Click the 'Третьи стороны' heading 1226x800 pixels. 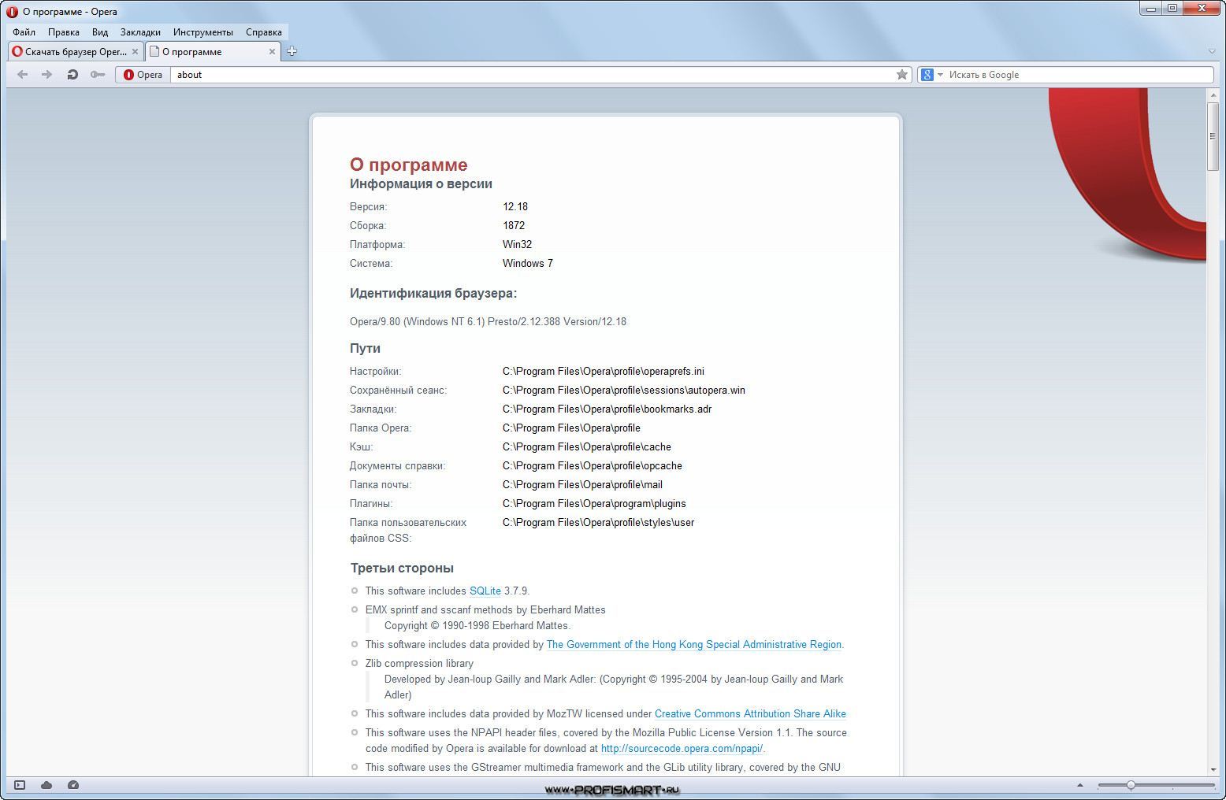pyautogui.click(x=402, y=569)
